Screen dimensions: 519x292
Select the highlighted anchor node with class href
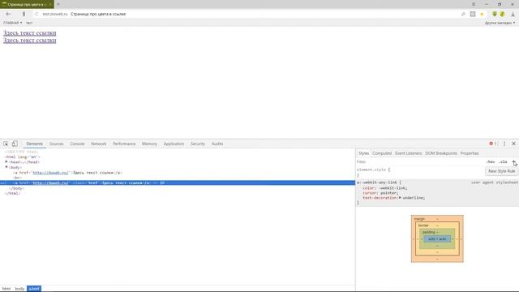click(178, 182)
